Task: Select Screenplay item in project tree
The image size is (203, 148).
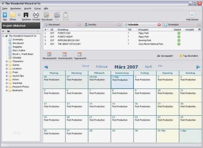Action: (x=18, y=39)
